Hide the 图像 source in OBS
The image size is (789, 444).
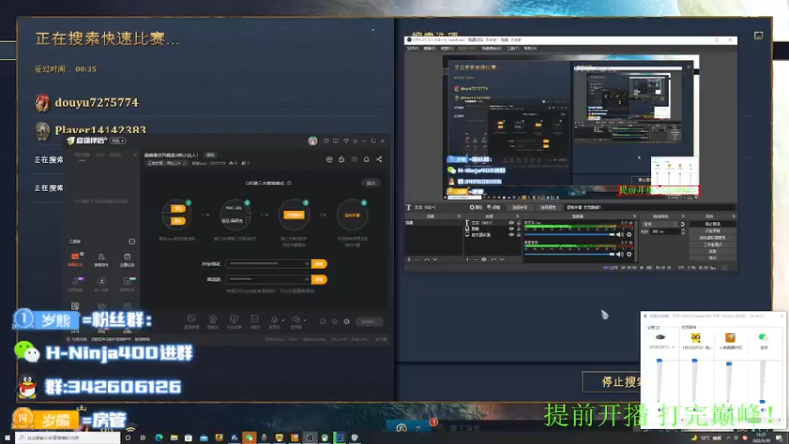[511, 229]
